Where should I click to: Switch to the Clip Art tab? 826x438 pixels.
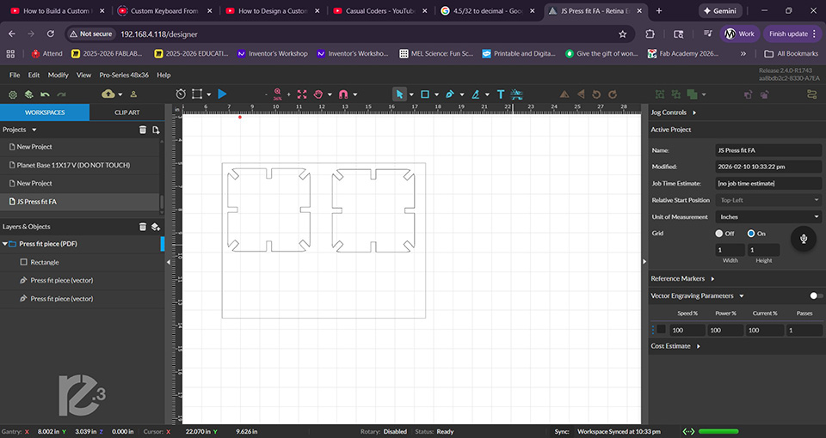126,113
